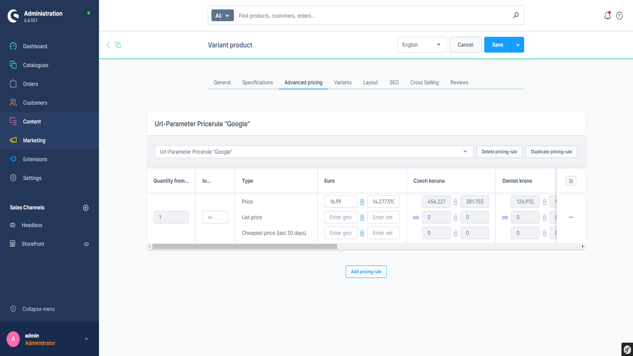Click Add pricing rule
The width and height of the screenshot is (633, 356).
point(366,272)
